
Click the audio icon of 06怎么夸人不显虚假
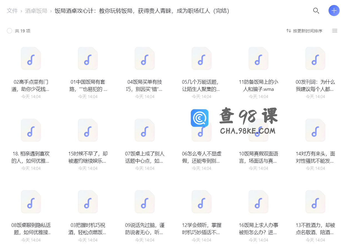point(201,130)
